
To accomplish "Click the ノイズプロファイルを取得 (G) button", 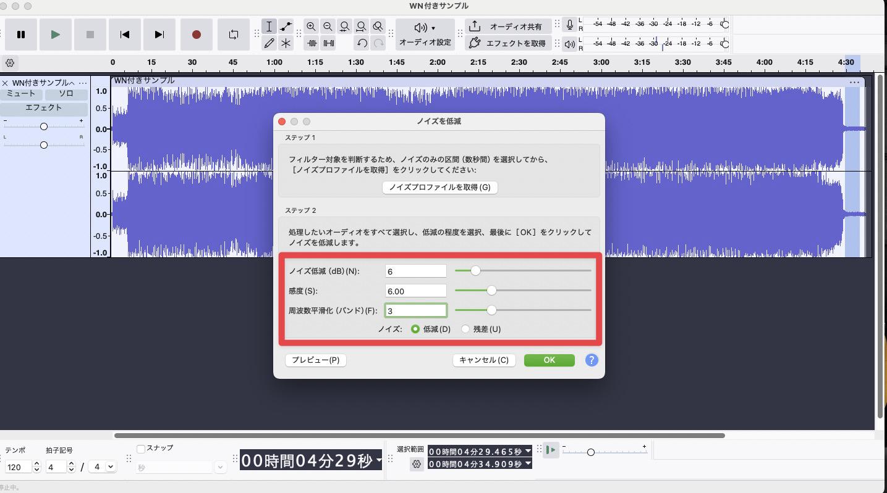I will click(x=439, y=188).
